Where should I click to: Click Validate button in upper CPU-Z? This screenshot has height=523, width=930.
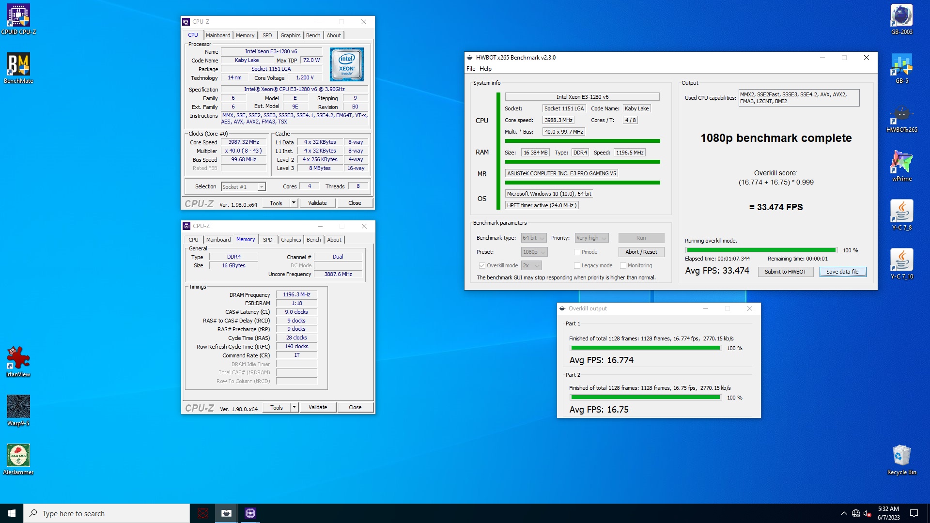(317, 203)
